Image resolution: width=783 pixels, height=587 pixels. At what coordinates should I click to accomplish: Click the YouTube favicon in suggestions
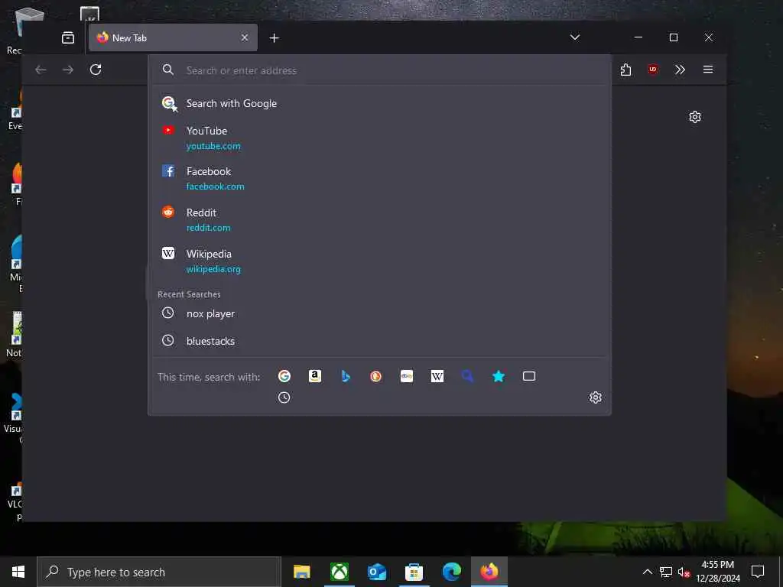168,130
